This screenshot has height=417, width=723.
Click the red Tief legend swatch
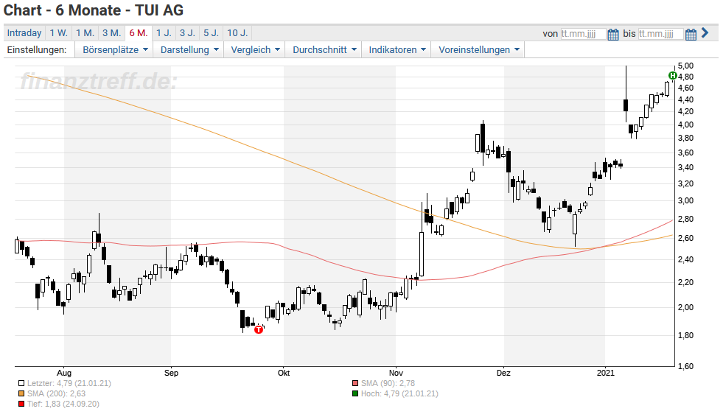coord(21,404)
